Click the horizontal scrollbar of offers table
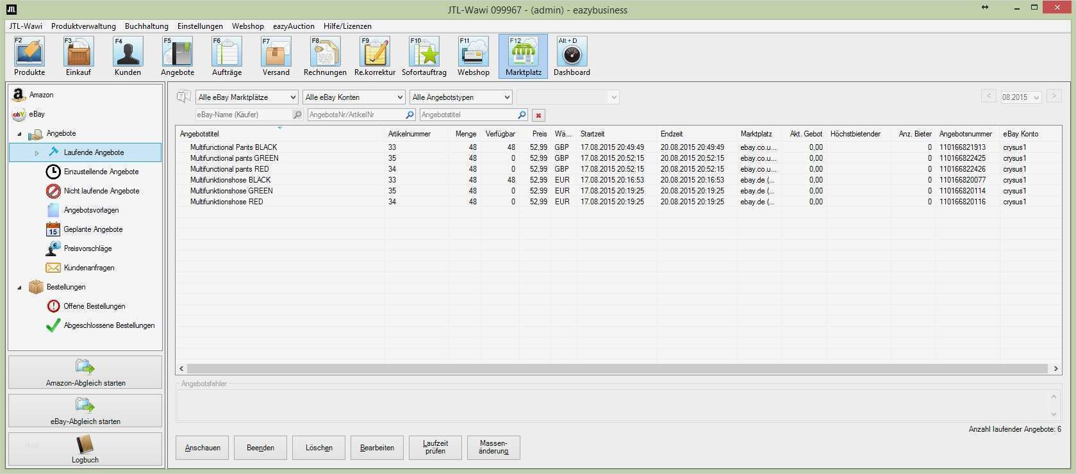 (618, 368)
